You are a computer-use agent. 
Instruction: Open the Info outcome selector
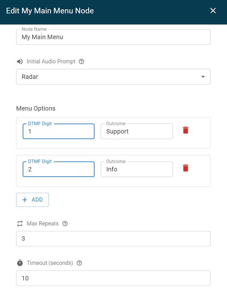click(x=137, y=169)
